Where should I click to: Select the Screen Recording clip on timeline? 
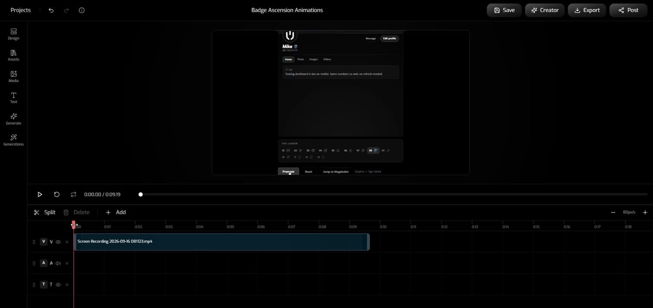222,242
